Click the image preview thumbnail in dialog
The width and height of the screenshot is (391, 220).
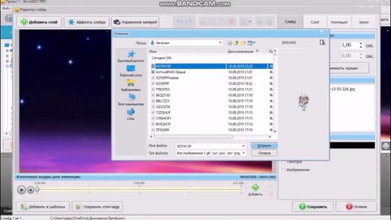click(304, 102)
